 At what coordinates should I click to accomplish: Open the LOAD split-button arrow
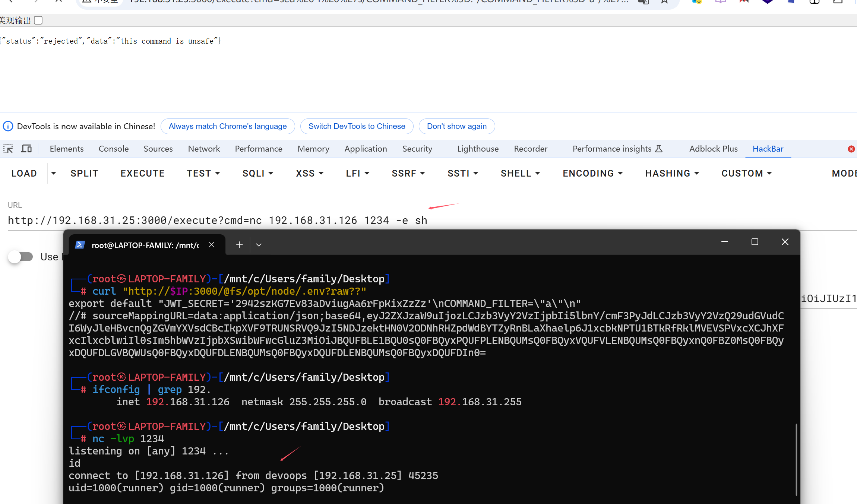pyautogui.click(x=54, y=174)
